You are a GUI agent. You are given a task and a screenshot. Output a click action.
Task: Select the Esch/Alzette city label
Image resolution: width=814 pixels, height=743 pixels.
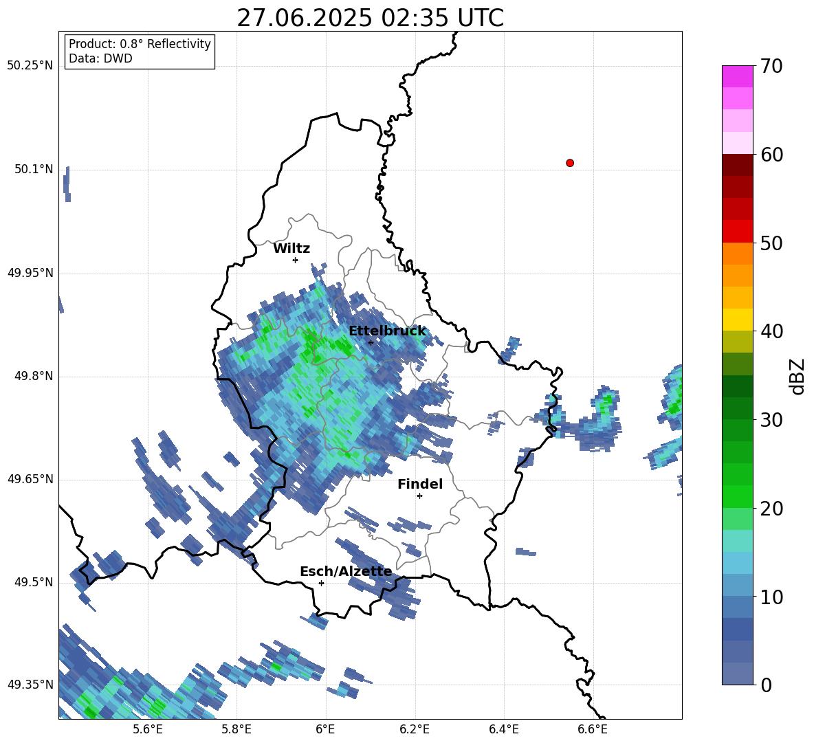point(346,572)
